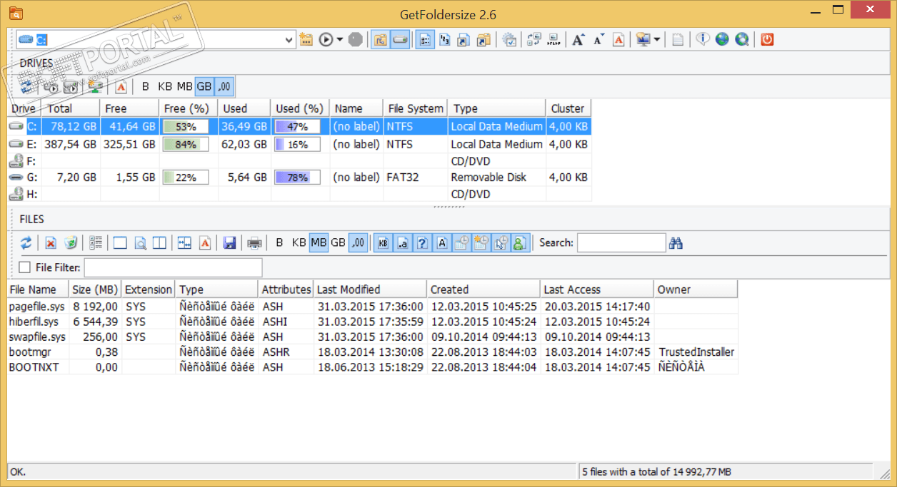Sort drives by File System column
Screen dimensions: 897x487
tap(415, 108)
